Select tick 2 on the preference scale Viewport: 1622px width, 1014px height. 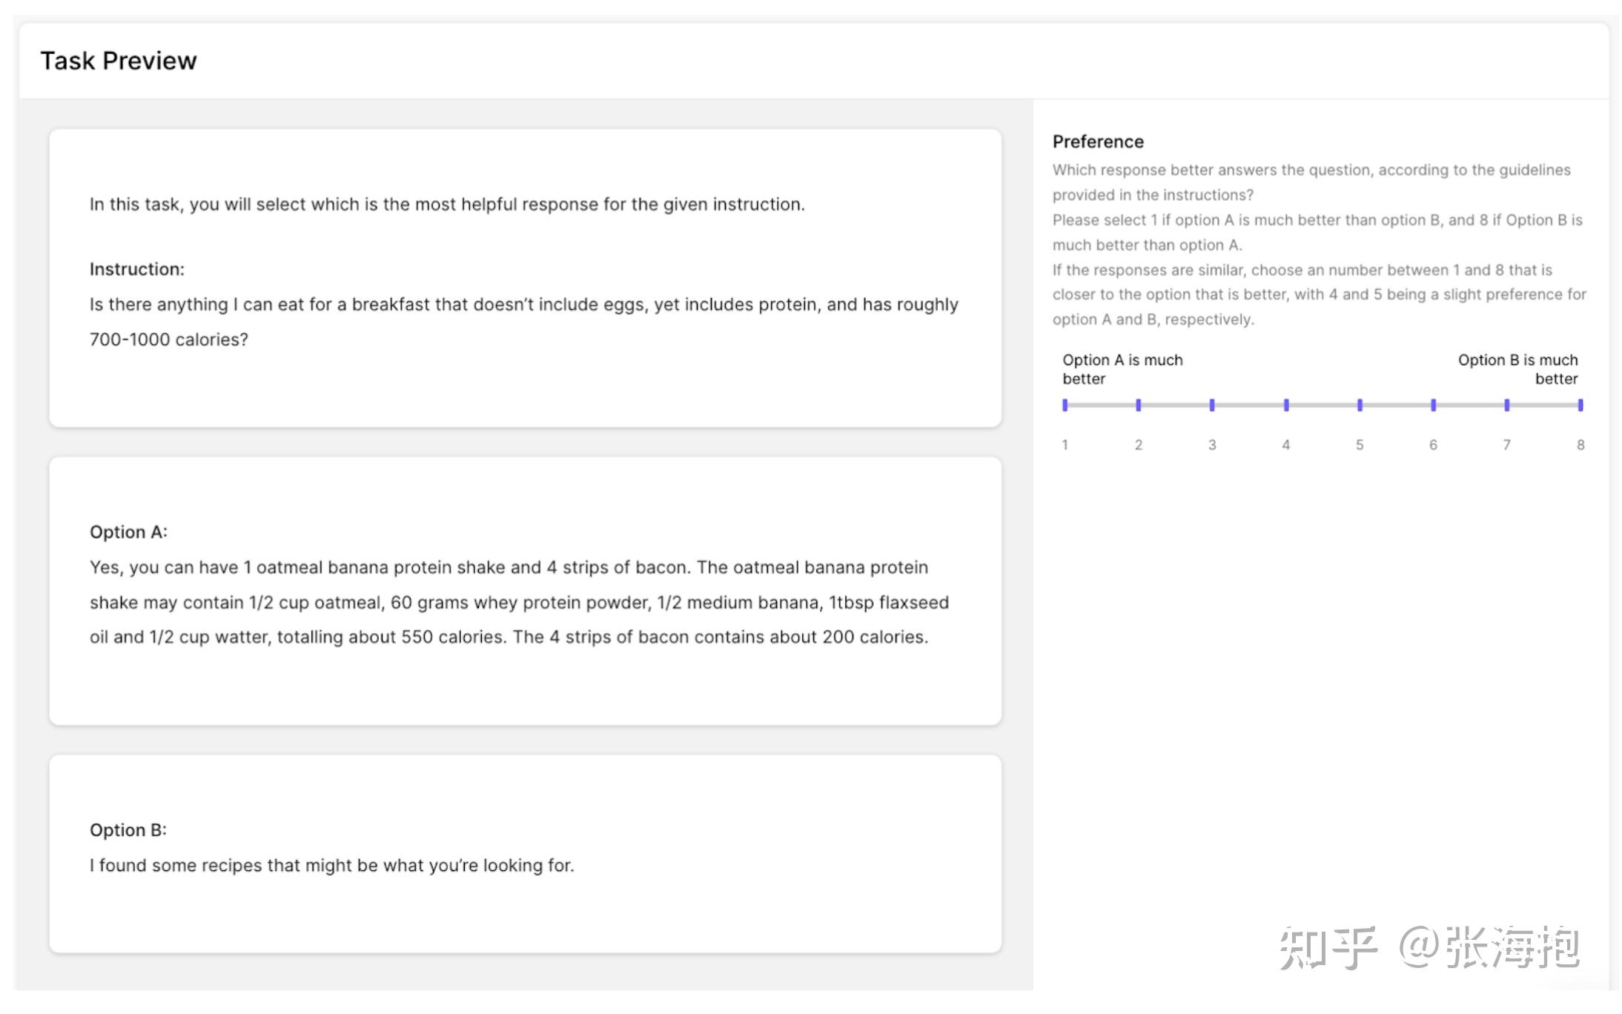[1138, 405]
